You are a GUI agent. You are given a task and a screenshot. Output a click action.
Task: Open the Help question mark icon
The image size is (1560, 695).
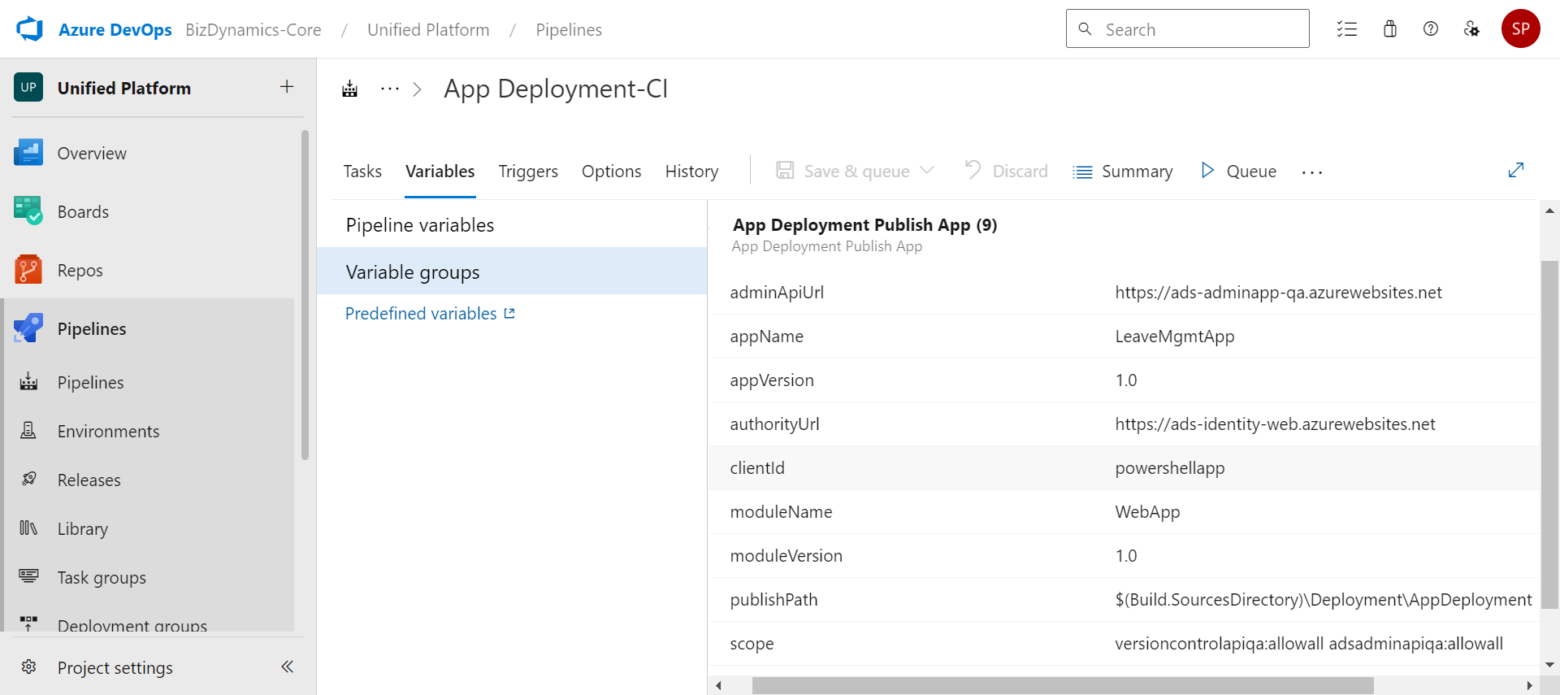1431,29
